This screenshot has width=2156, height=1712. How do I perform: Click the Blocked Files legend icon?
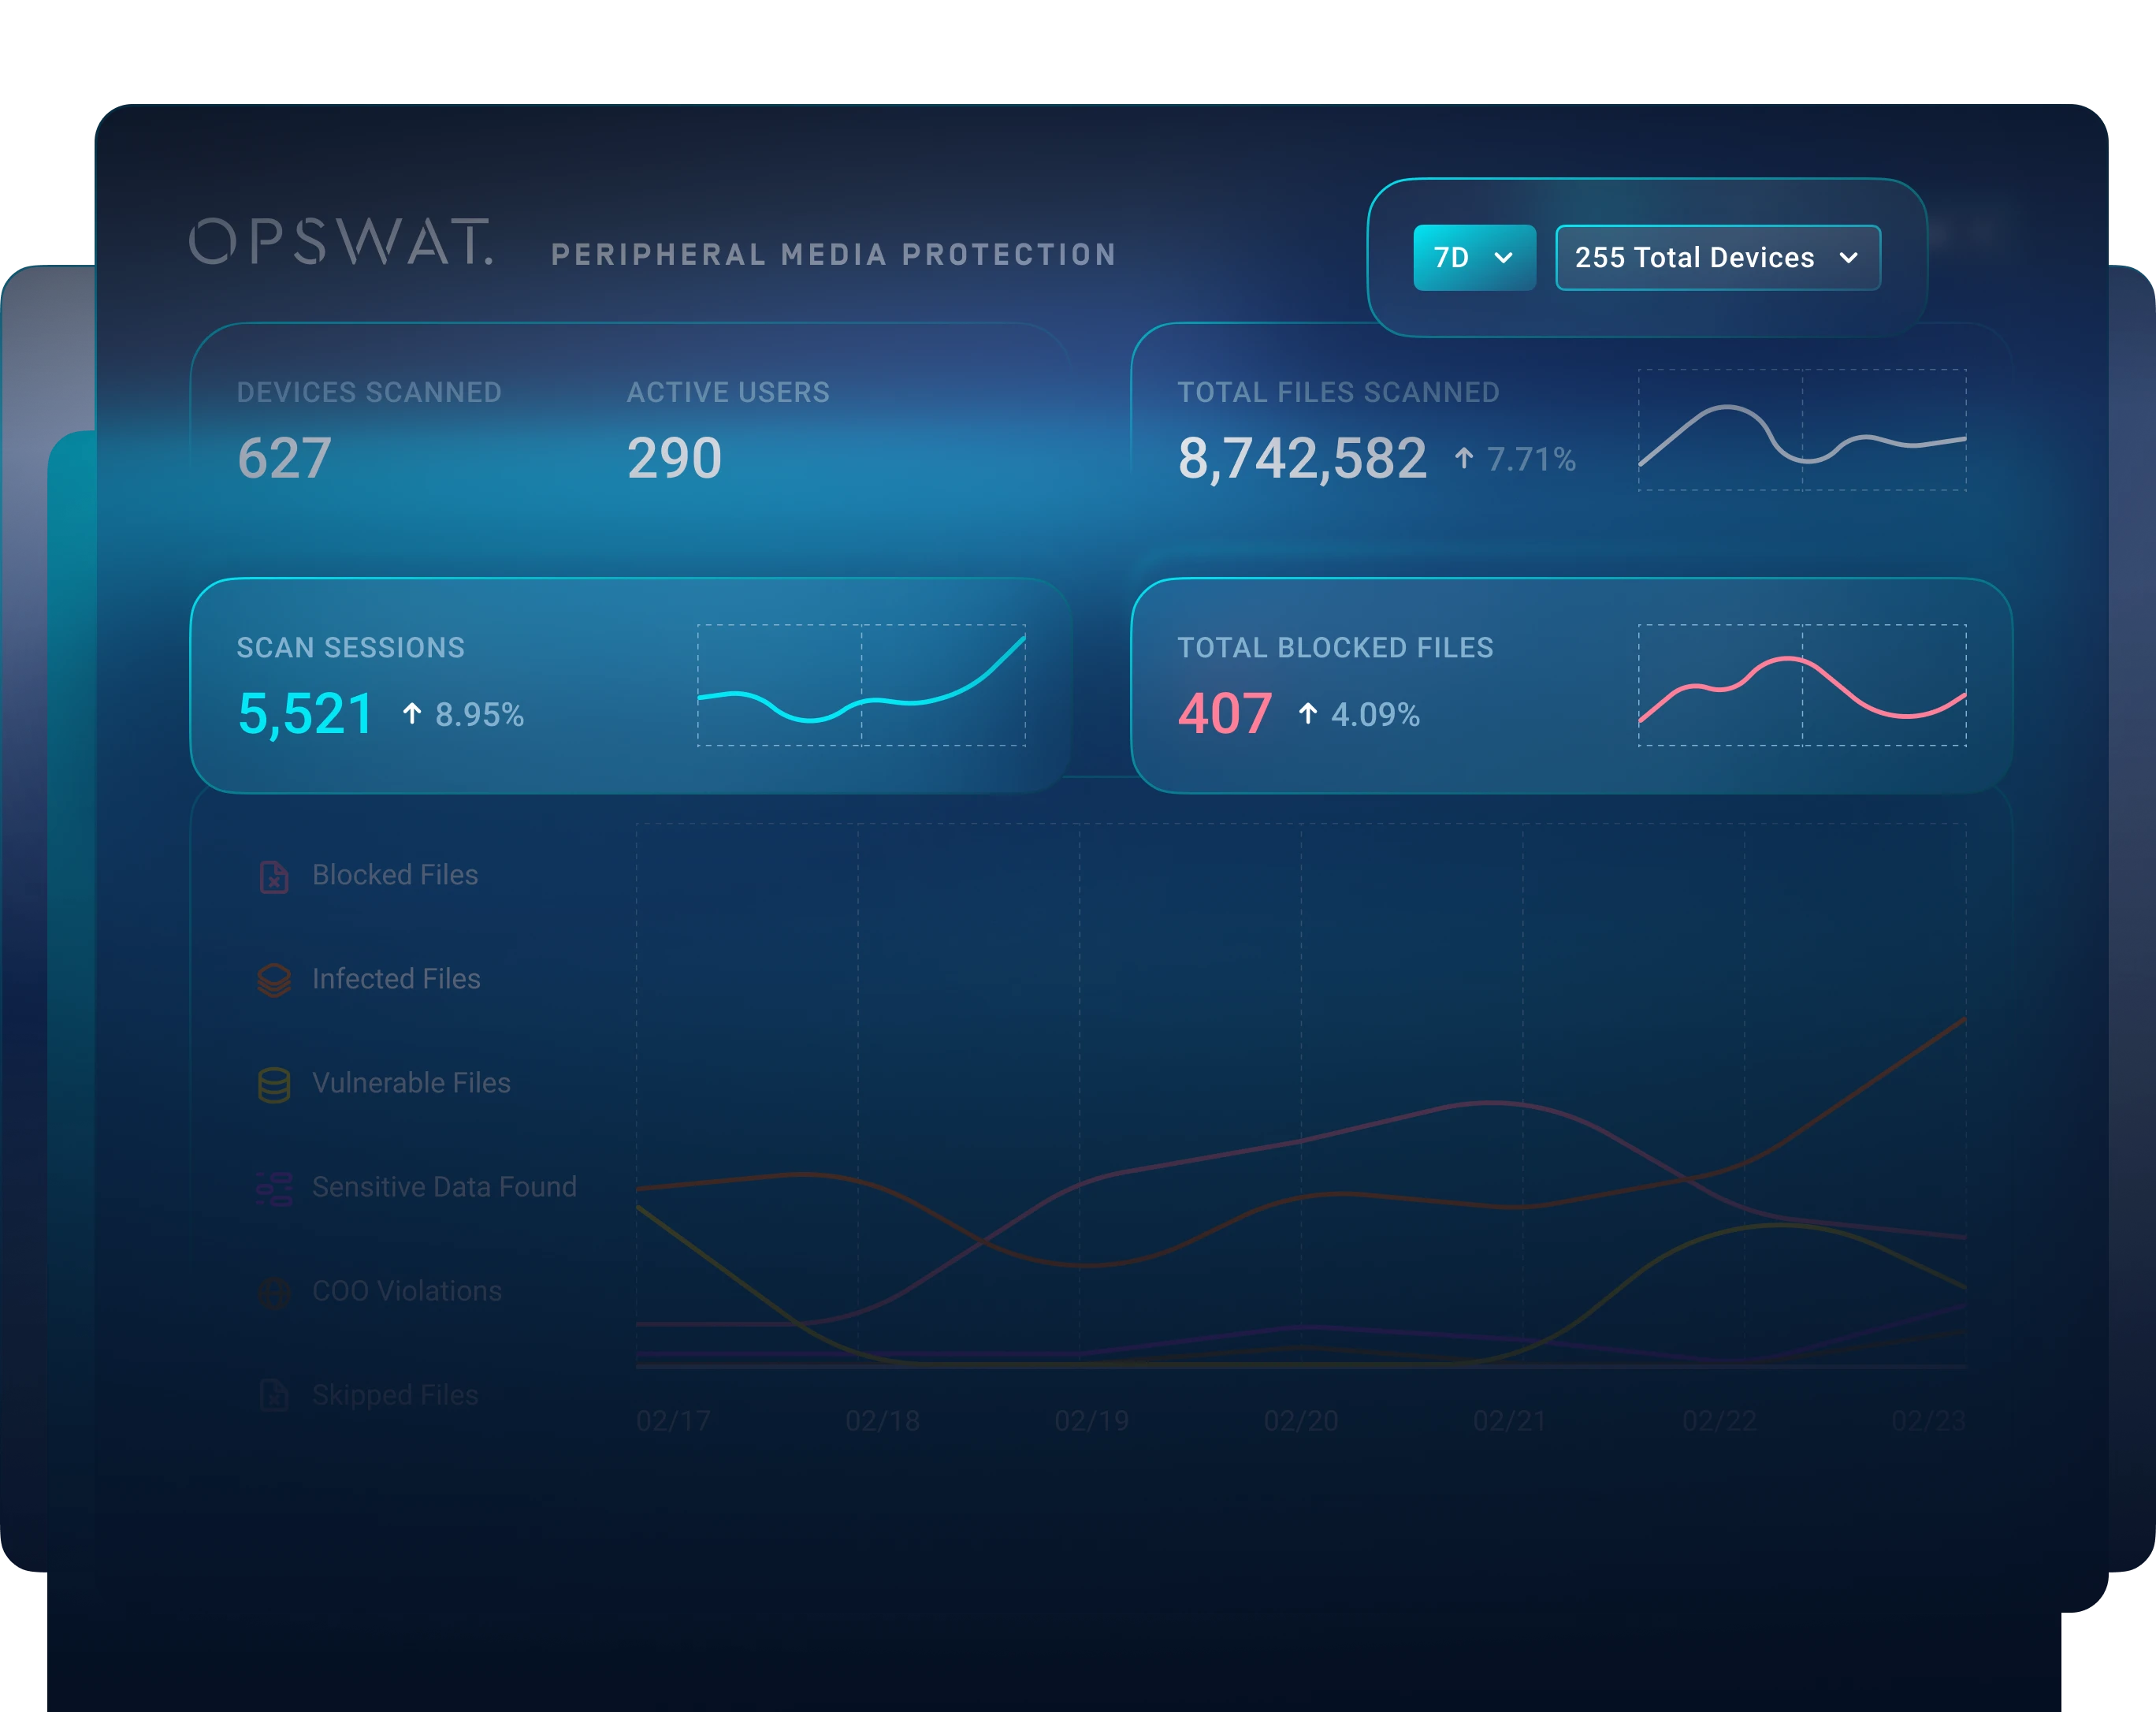pos(274,876)
